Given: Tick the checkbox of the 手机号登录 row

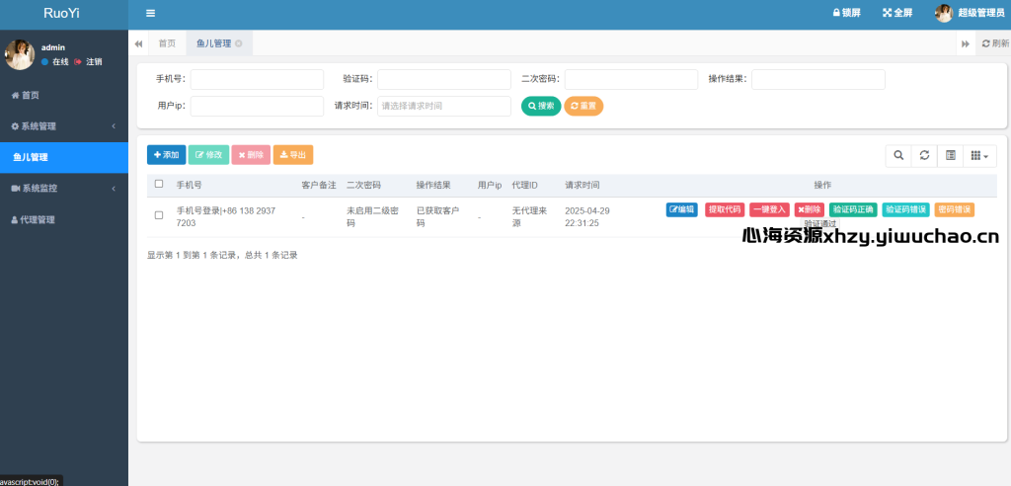Looking at the screenshot, I should pyautogui.click(x=159, y=215).
